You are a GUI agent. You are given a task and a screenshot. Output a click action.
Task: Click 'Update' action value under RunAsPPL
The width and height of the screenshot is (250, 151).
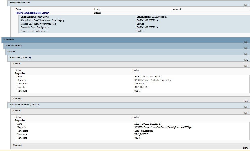[136, 70]
